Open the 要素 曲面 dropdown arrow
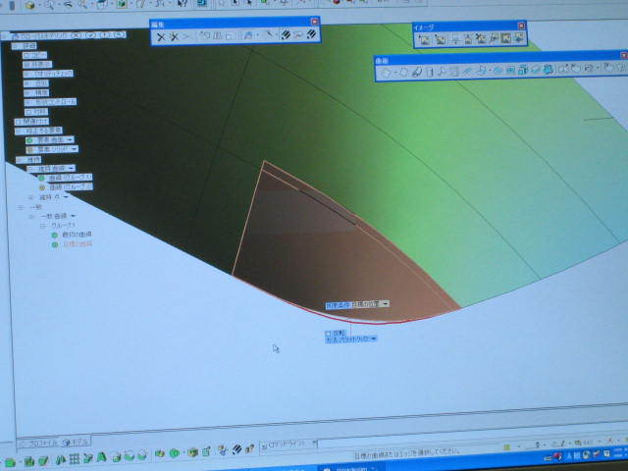 pos(70,139)
